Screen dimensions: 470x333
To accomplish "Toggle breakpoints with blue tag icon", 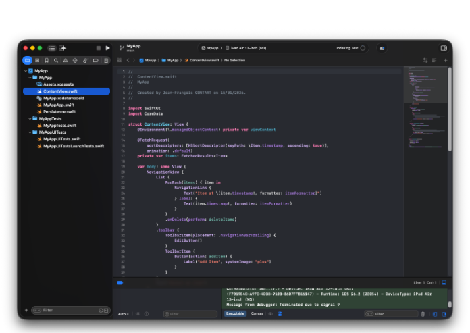I will point(120,282).
